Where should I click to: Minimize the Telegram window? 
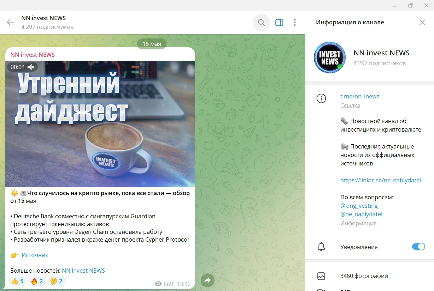pos(395,5)
